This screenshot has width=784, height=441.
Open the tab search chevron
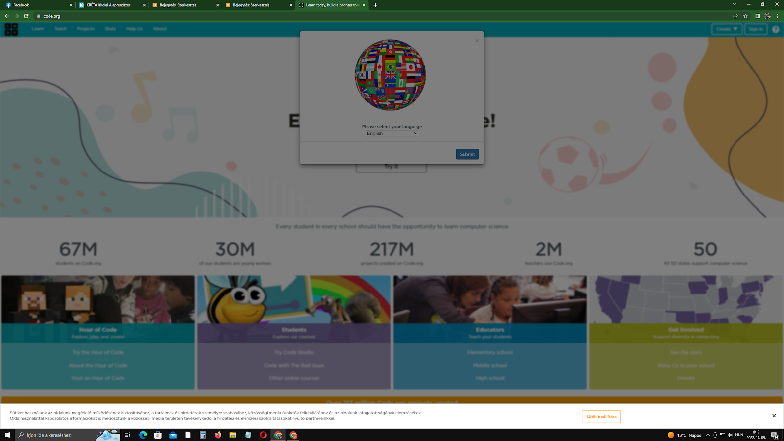tap(735, 4)
